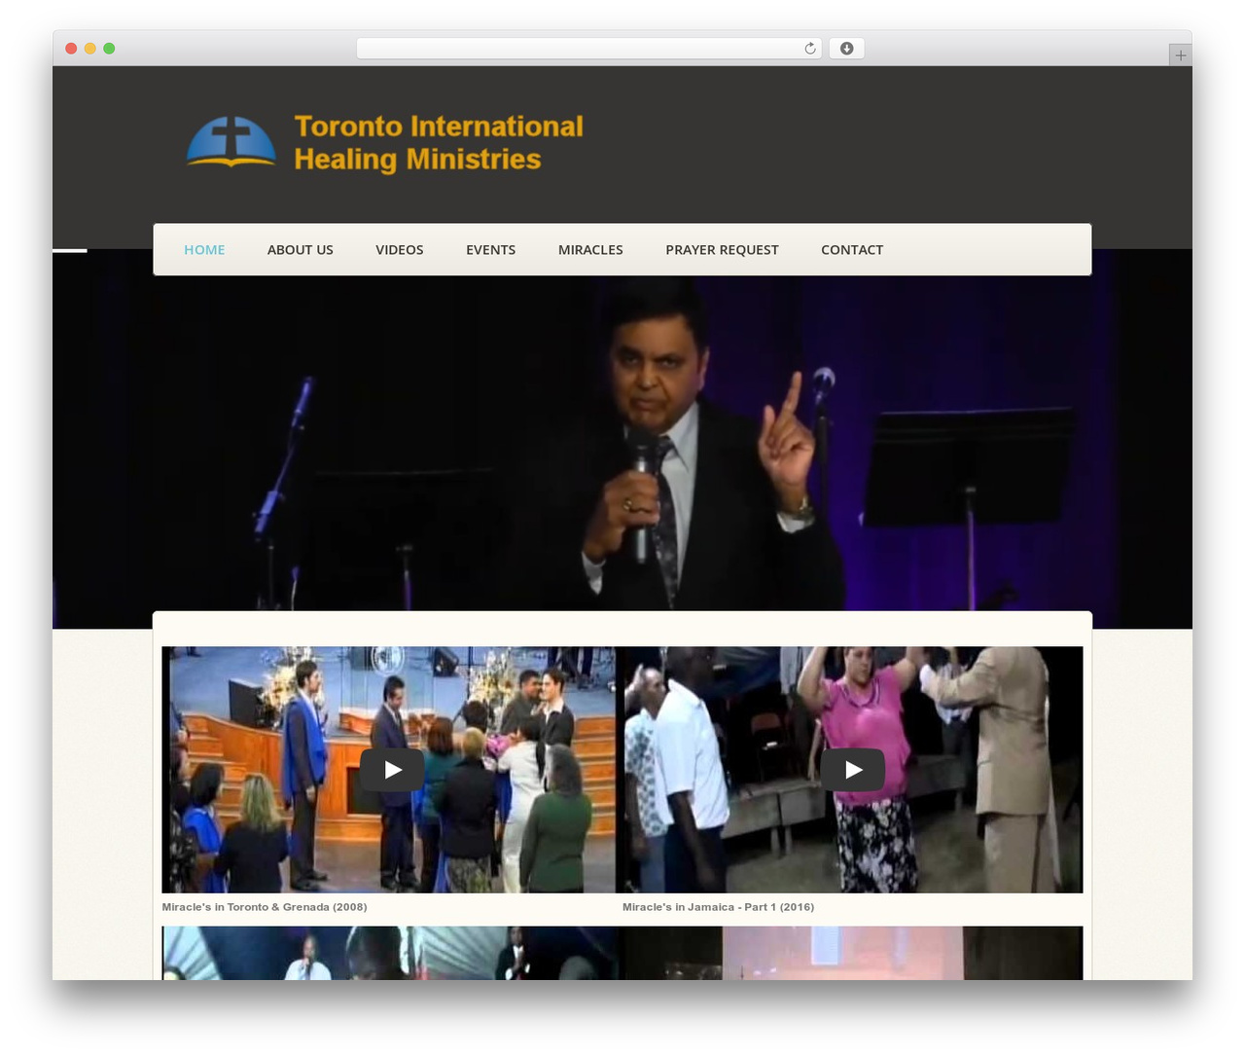Open the browser downloads button

click(x=846, y=49)
